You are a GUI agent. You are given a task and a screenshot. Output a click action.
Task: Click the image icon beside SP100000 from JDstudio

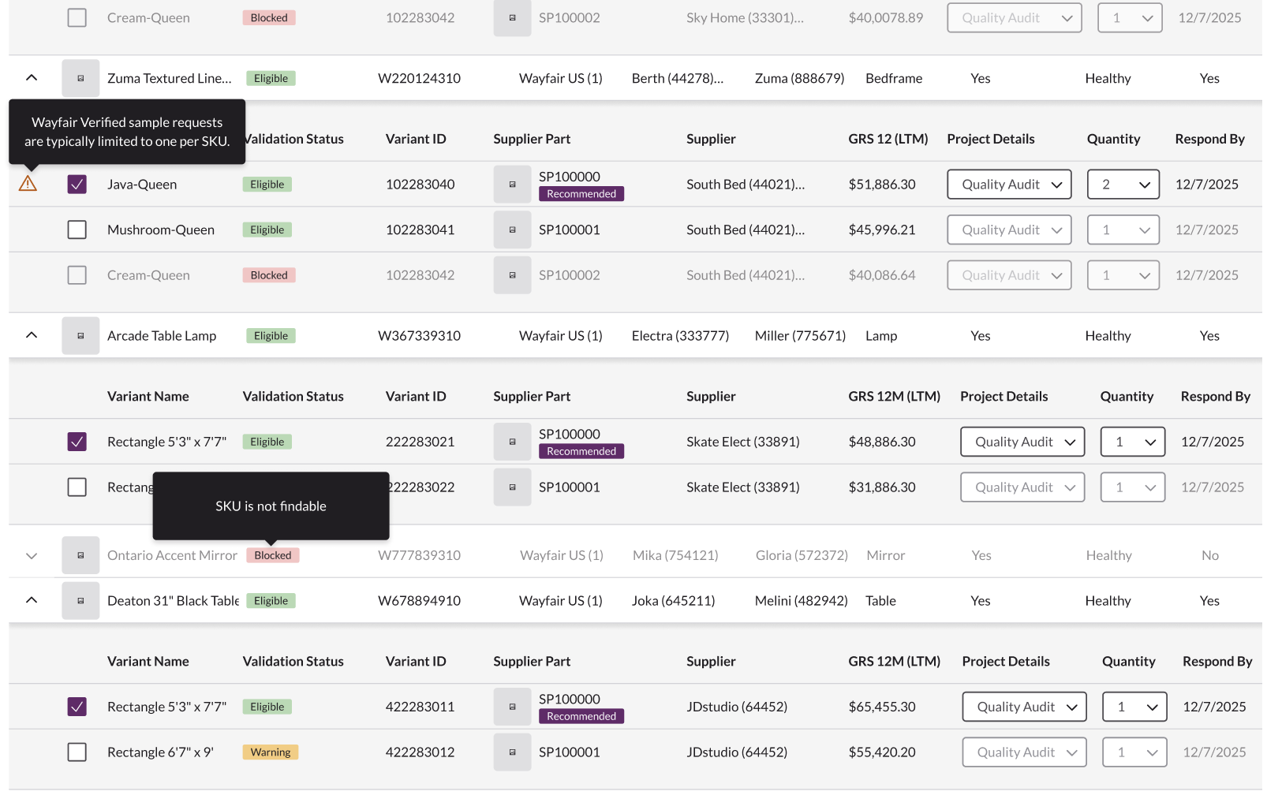[x=512, y=707]
